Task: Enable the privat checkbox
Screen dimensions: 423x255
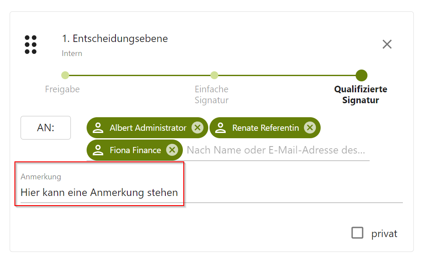Action: (x=357, y=233)
